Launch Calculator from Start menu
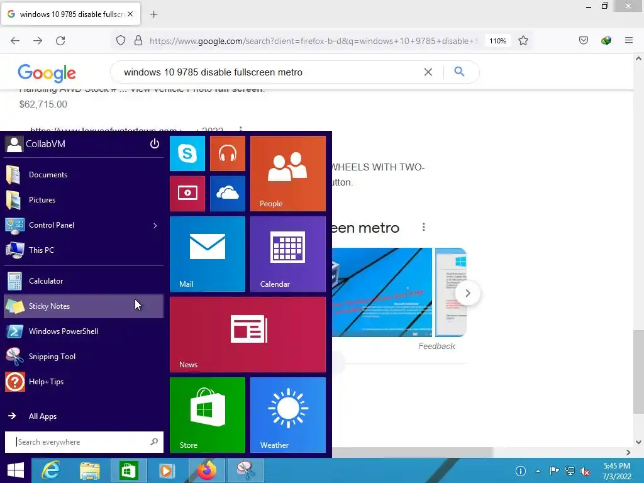Screen dimensions: 644x483 click(84, 281)
